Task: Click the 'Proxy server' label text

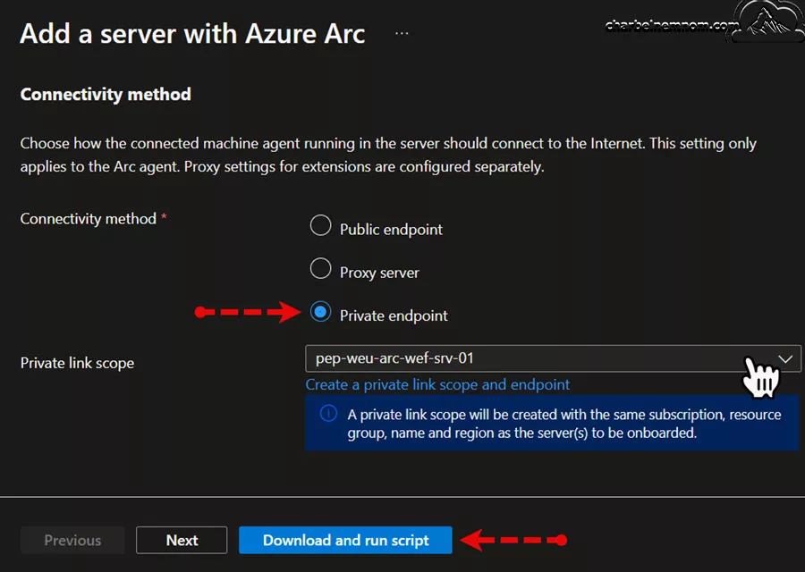Action: coord(379,273)
